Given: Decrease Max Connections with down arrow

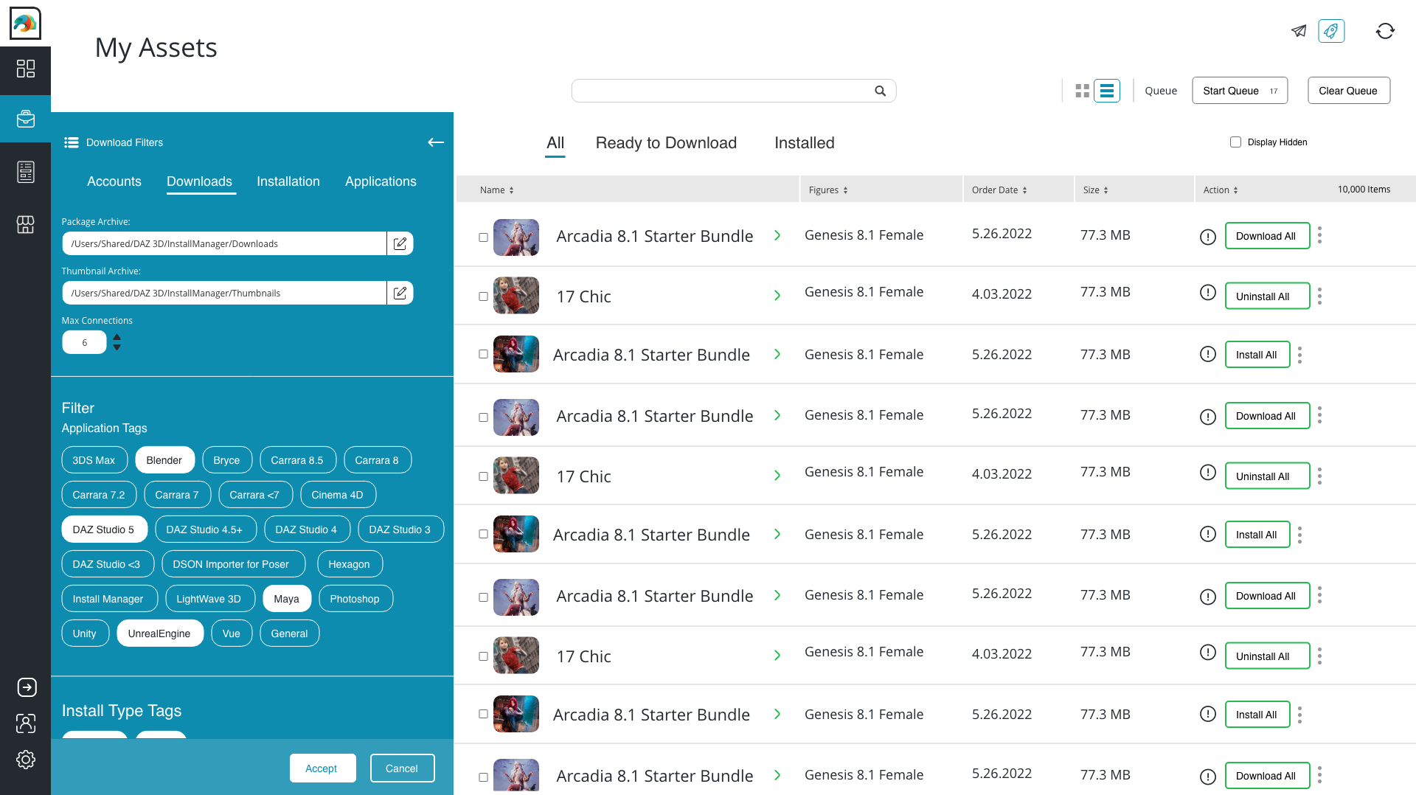Looking at the screenshot, I should pyautogui.click(x=117, y=347).
